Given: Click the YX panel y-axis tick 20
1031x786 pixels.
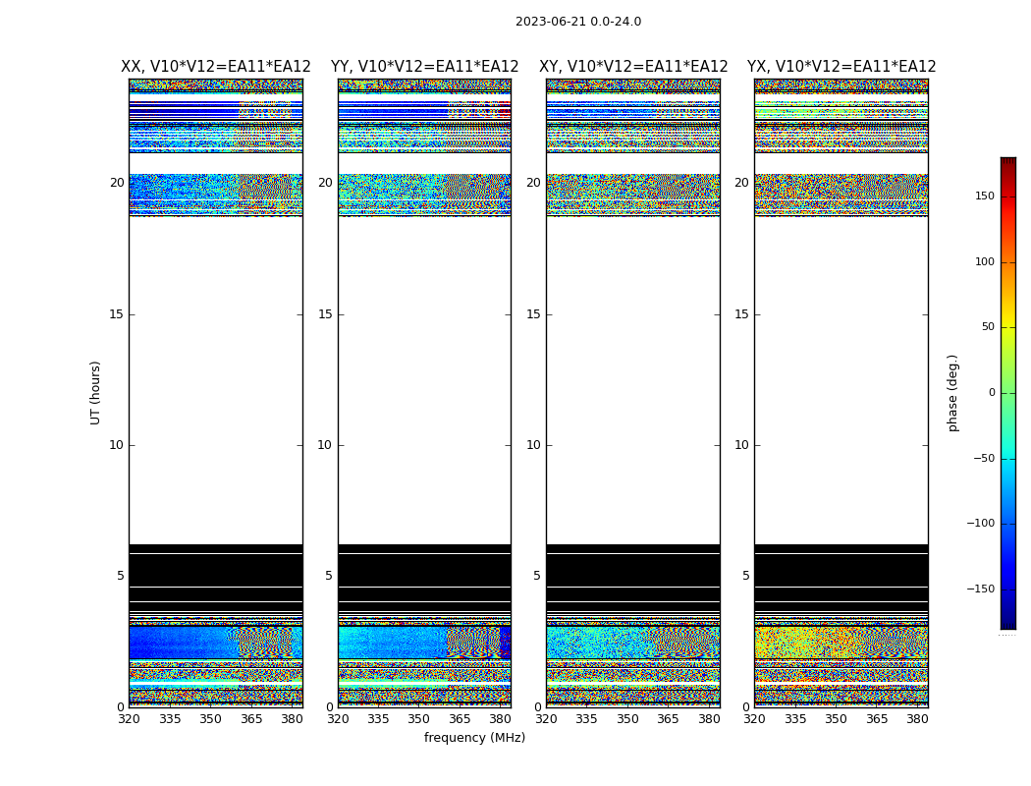Looking at the screenshot, I should pos(741,183).
